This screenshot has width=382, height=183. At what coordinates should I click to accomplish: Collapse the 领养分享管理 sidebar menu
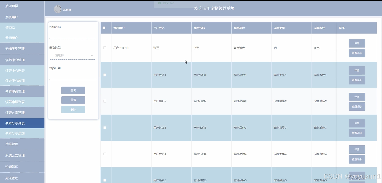point(22,112)
